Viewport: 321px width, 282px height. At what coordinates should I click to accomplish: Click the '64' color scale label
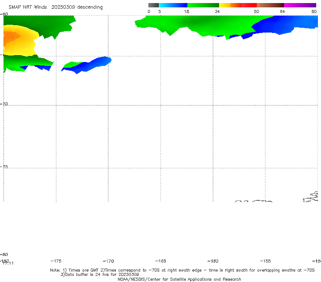282,12
